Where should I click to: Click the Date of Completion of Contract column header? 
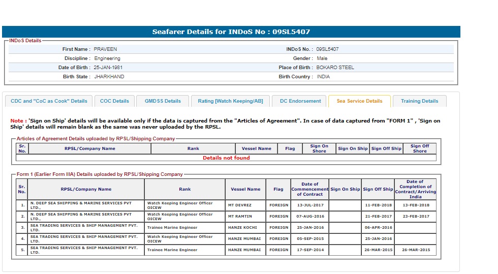point(415,189)
